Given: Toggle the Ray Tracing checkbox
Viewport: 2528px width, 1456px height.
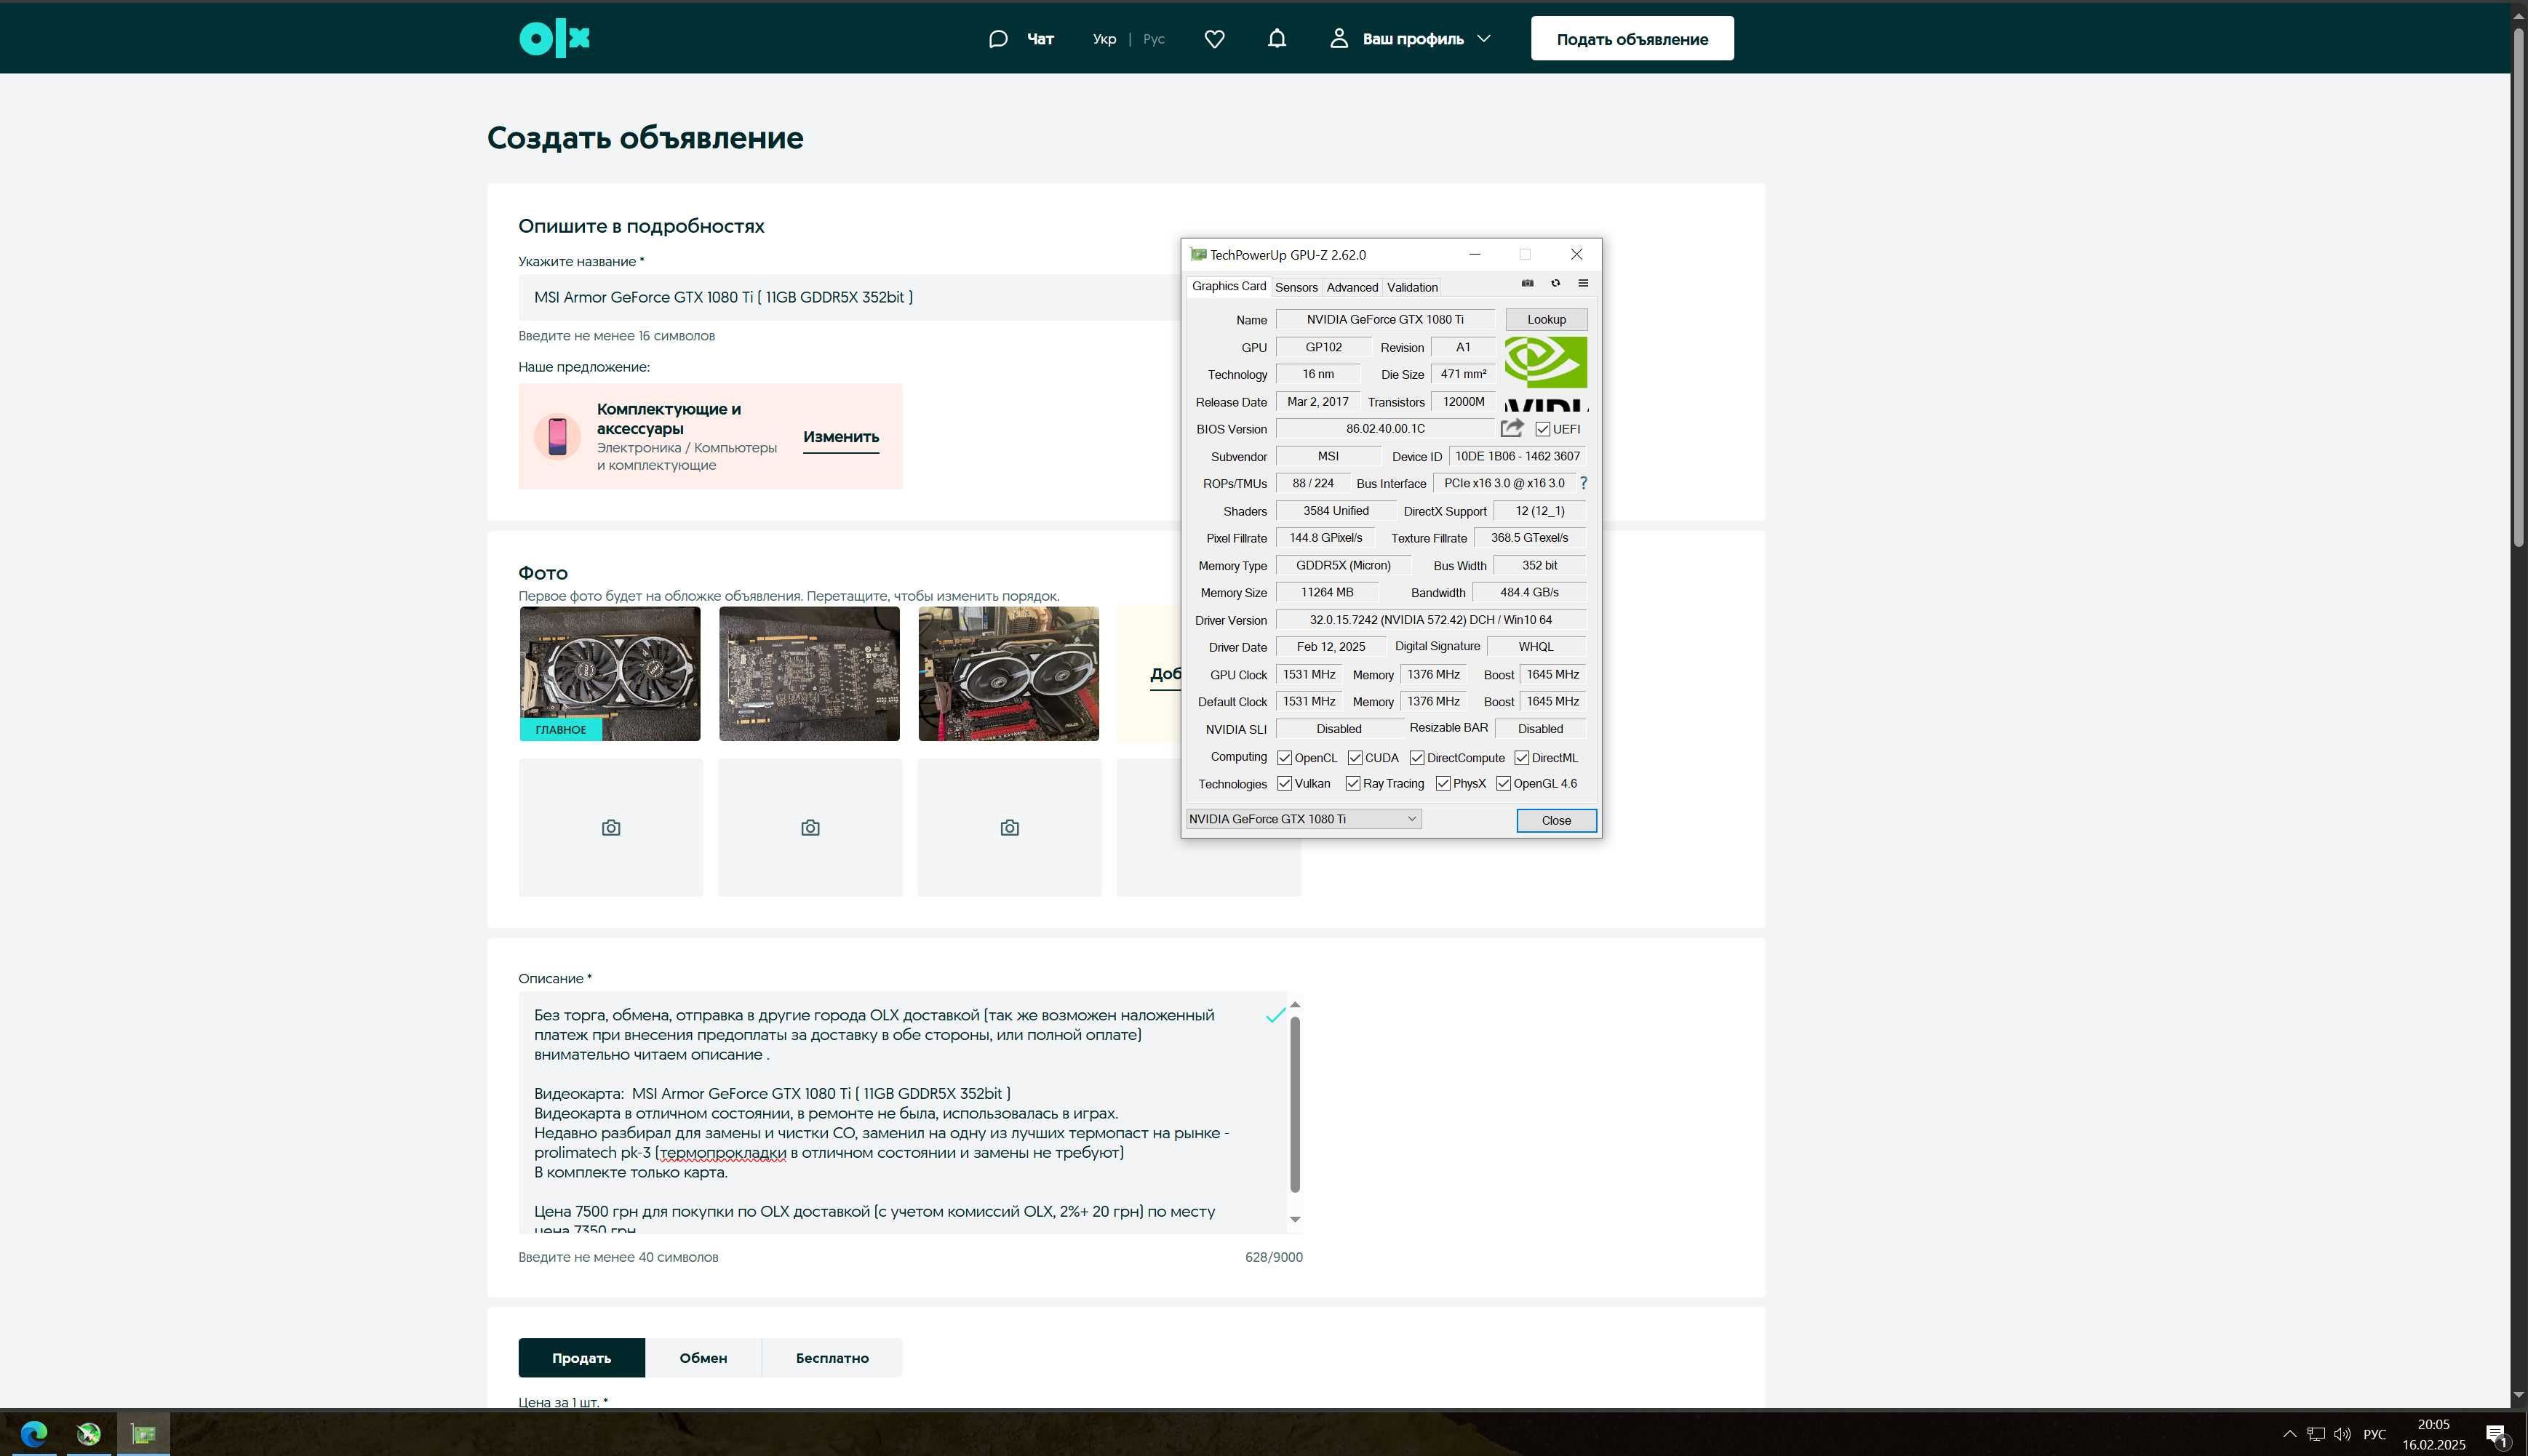Looking at the screenshot, I should [1353, 783].
